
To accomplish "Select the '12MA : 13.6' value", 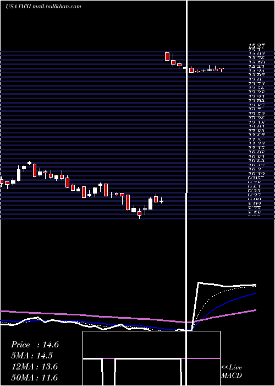I will pyautogui.click(x=35, y=367).
